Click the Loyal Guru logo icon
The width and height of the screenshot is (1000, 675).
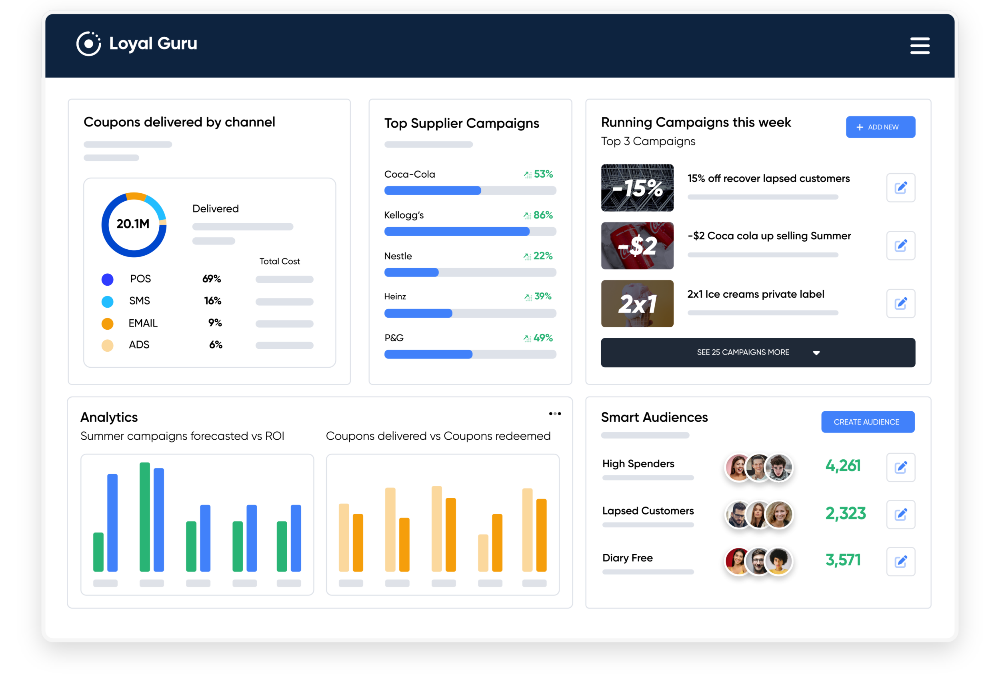(89, 44)
